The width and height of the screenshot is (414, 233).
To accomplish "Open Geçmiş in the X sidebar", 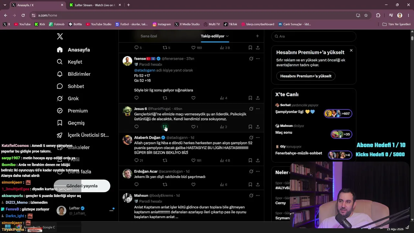I will click(71, 123).
